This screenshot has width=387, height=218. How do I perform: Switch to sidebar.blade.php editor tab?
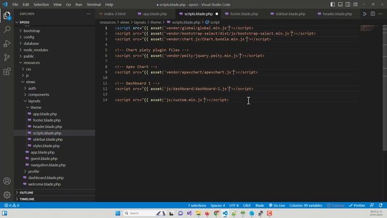tap(290, 14)
